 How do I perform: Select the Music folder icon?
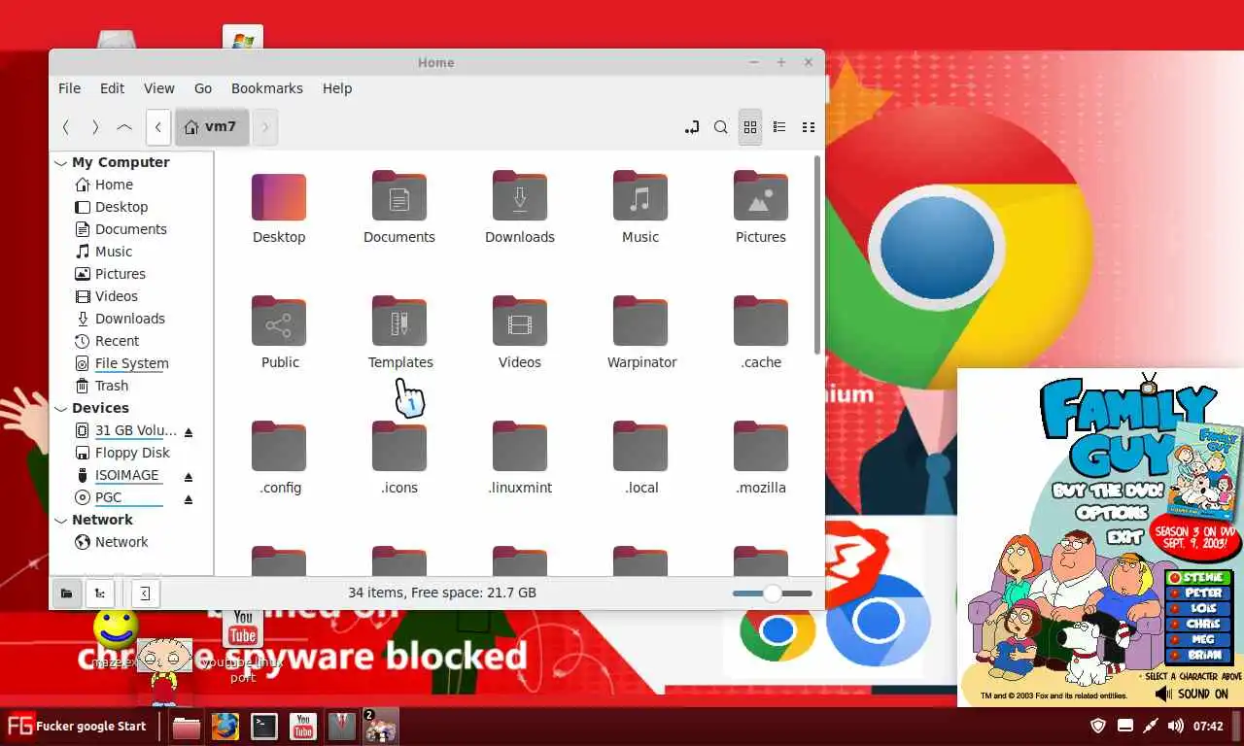640,197
